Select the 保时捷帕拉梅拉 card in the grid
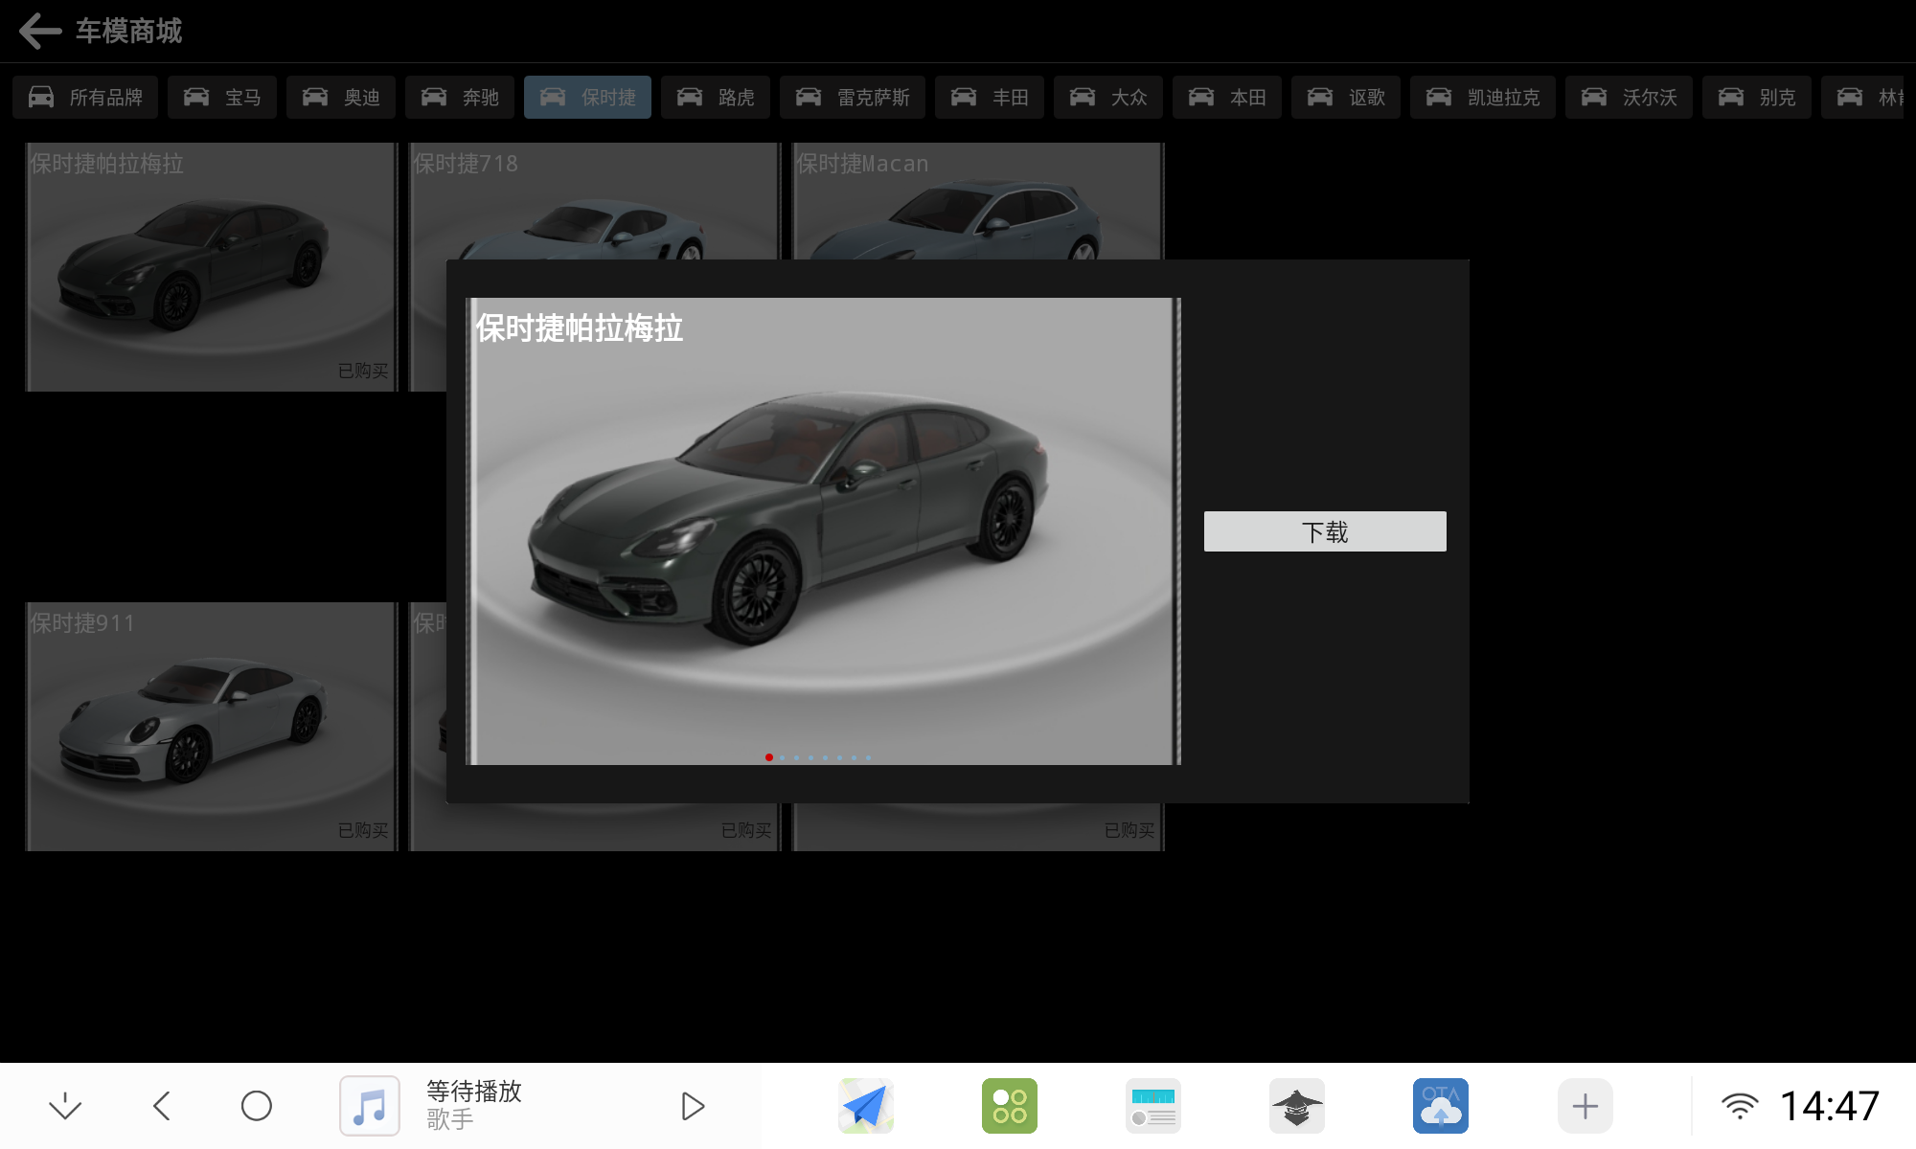 click(211, 267)
